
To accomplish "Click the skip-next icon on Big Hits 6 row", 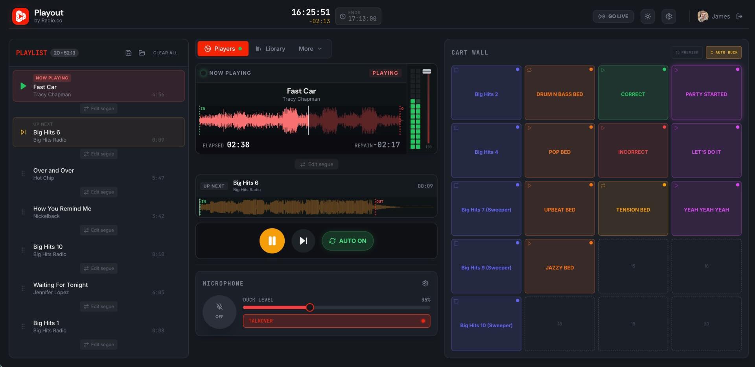I will [23, 132].
